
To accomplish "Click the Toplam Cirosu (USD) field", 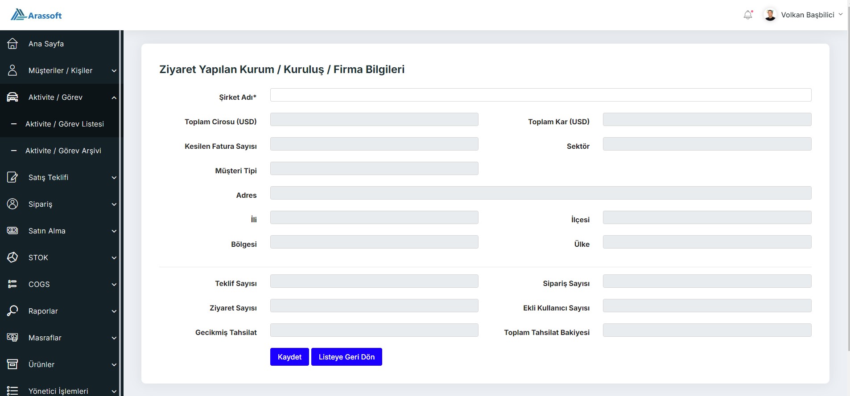I will [374, 119].
